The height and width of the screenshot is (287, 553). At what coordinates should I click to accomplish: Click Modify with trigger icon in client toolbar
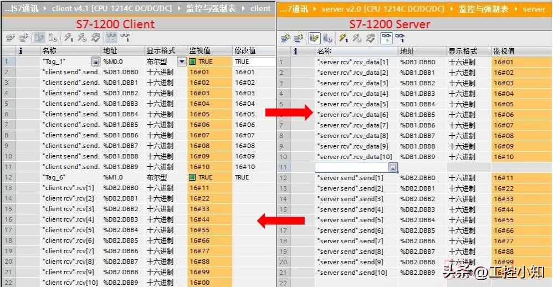(x=82, y=37)
